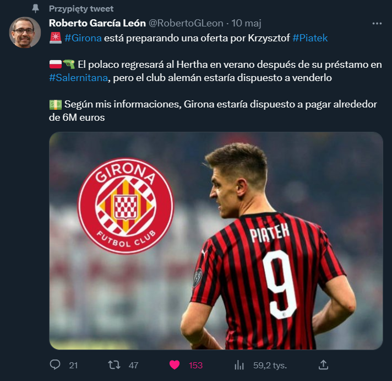Click the retweet arrows icon
392x381 pixels.
click(114, 365)
